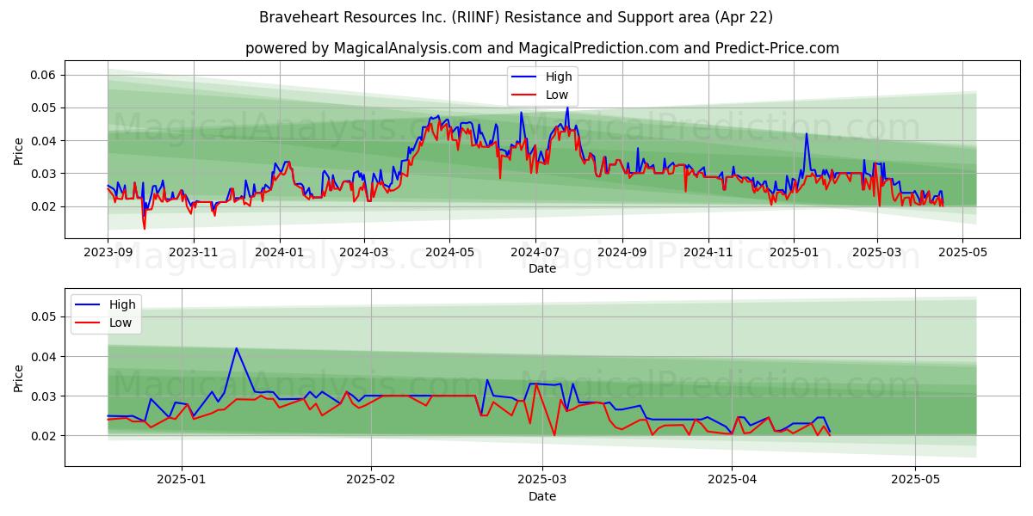Click the '2023-11' date tick label
Image resolution: width=1033 pixels, height=516 pixels.
[193, 253]
